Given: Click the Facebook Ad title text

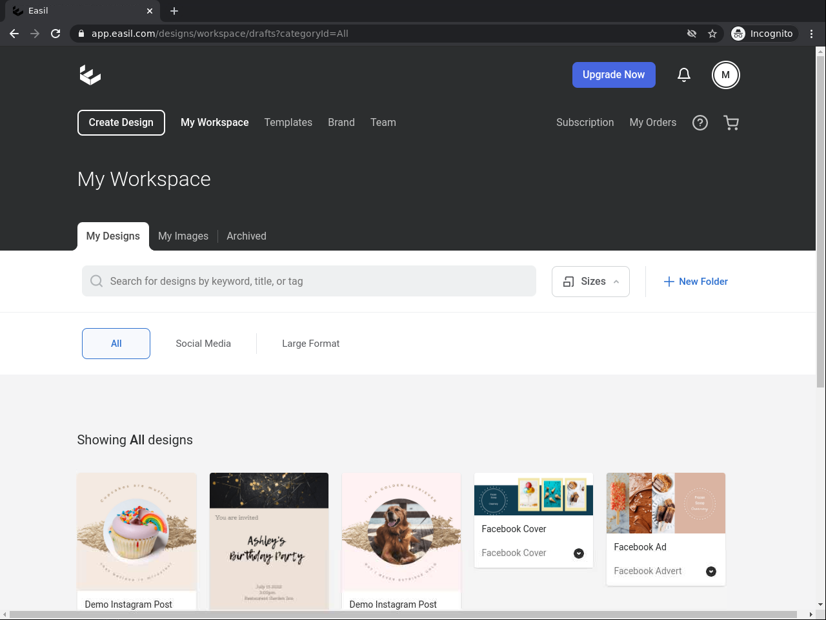Looking at the screenshot, I should 640,547.
